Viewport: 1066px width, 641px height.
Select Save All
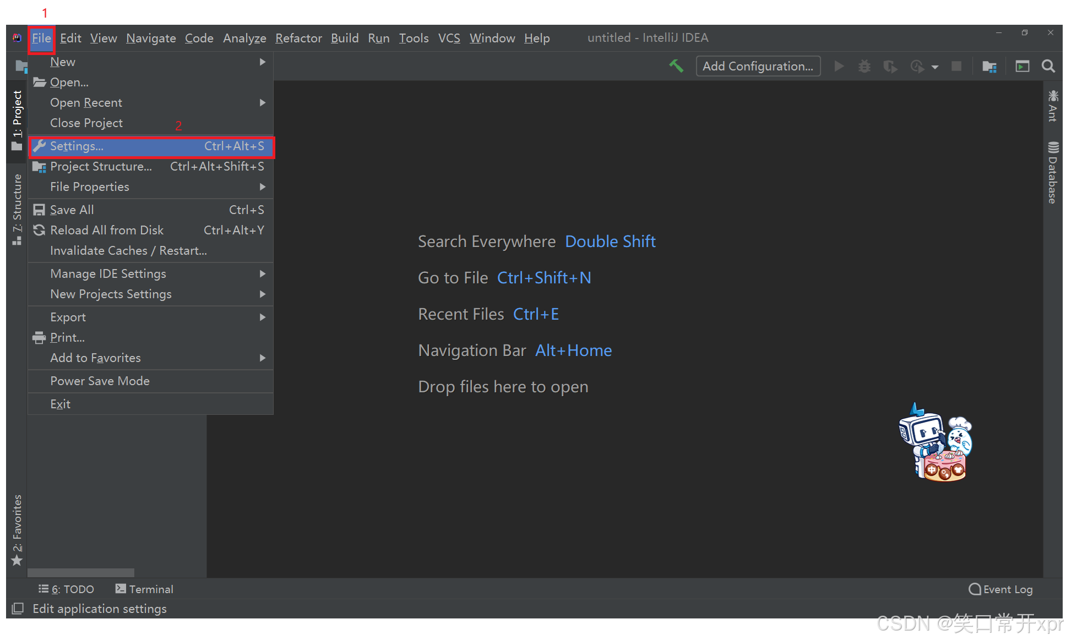pos(150,210)
